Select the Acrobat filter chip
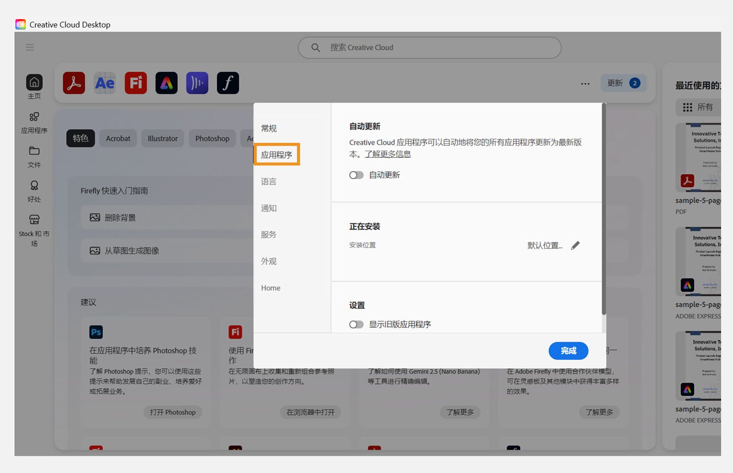The width and height of the screenshot is (733, 473). (118, 138)
